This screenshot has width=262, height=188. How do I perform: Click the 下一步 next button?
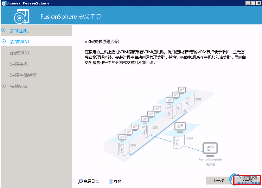click(247, 180)
